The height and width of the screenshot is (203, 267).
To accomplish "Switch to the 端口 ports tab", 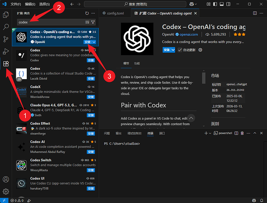I will [x=162, y=133].
